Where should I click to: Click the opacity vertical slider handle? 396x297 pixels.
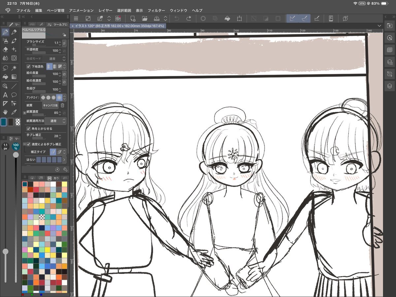point(16,155)
